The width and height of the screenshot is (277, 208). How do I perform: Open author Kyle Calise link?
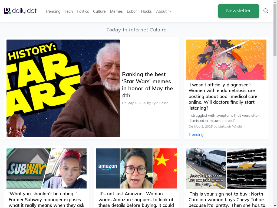pyautogui.click(x=160, y=103)
